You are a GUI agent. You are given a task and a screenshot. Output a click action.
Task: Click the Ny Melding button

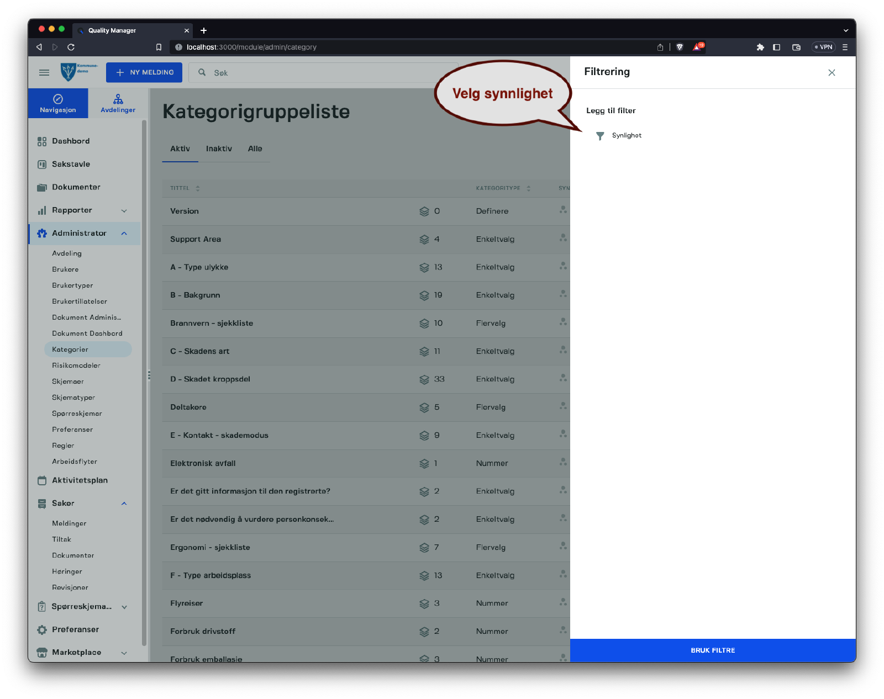pos(144,73)
